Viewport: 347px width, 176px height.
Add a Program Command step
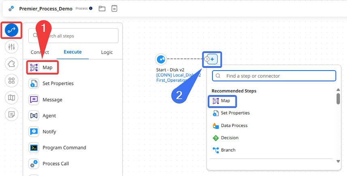[x=64, y=148]
